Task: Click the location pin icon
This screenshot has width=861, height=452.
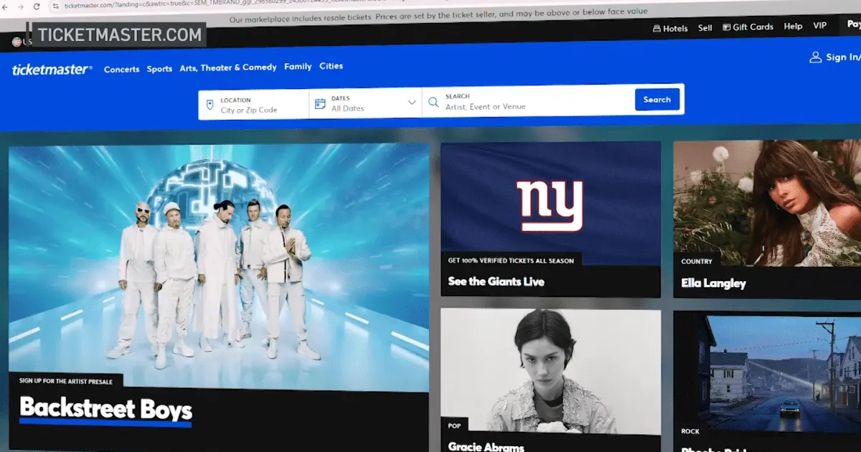Action: pos(210,105)
